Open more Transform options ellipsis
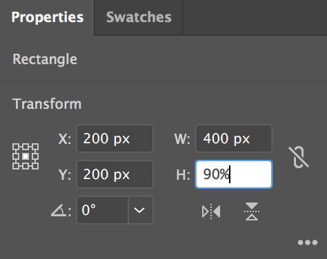Screen dimensions: 327x259 [308, 242]
